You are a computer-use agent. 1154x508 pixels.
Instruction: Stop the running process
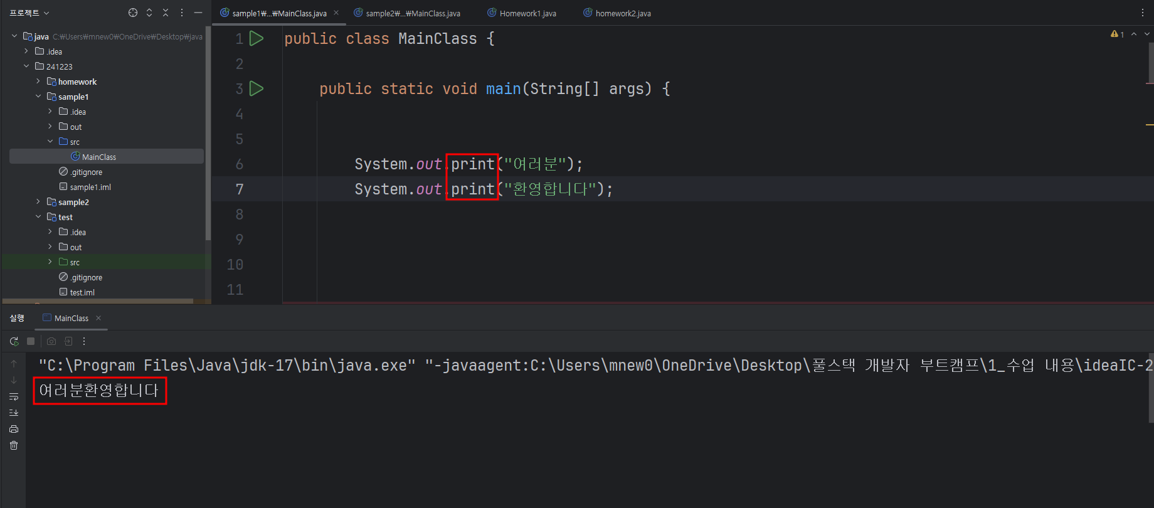click(x=31, y=341)
